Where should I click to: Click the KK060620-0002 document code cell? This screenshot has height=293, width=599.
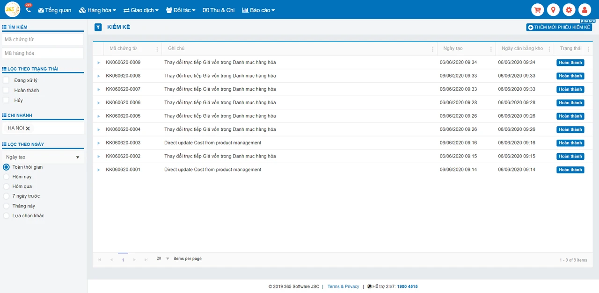pos(123,156)
